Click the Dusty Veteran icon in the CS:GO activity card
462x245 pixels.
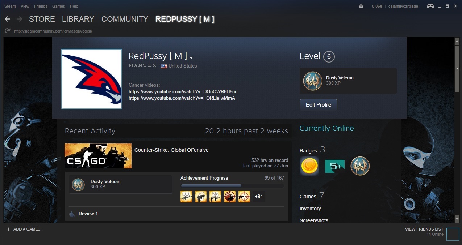tap(78, 184)
